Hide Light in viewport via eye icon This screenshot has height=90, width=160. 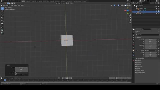[157, 13]
